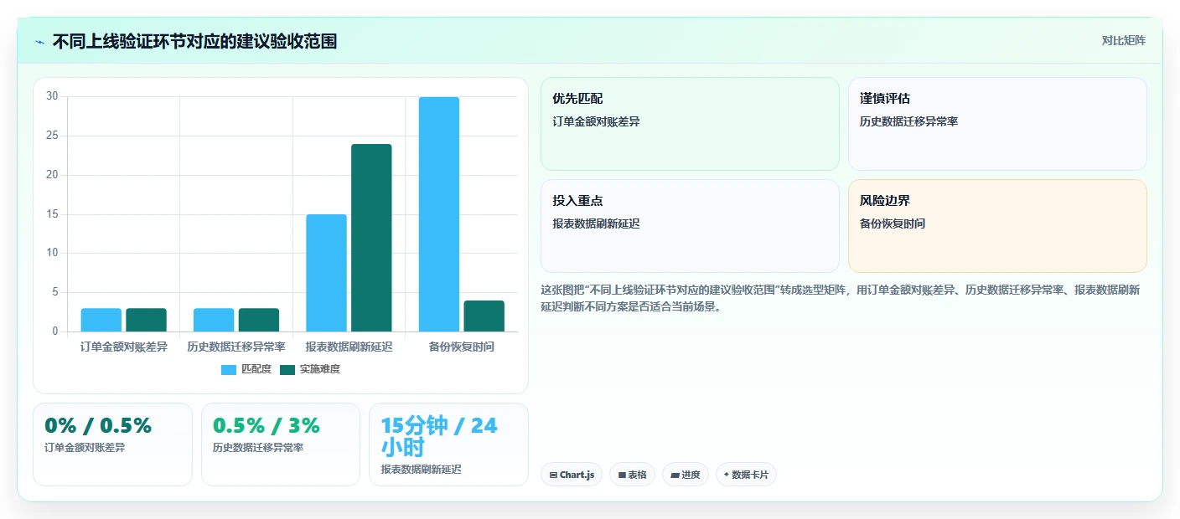
Task: Click the dark green bar for 备份恢复时间
Action: pos(484,316)
